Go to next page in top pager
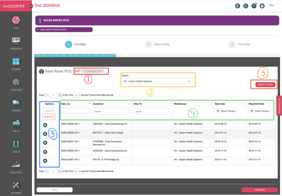 (x=60, y=95)
